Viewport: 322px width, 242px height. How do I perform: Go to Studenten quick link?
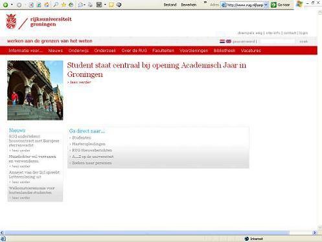coord(81,138)
